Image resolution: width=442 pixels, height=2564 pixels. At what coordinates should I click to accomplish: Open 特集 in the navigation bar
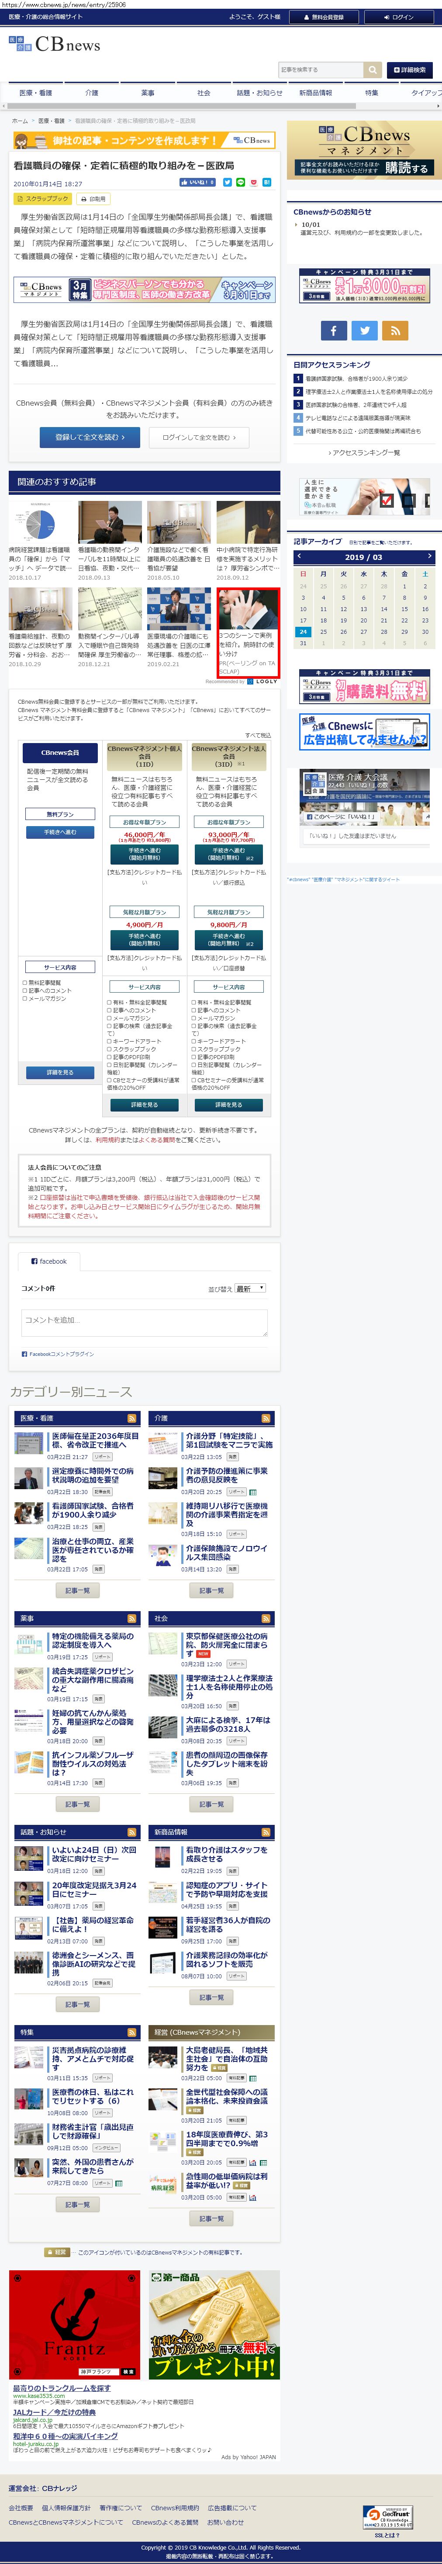tap(371, 93)
